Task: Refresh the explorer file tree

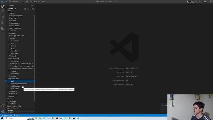Action: click(x=30, y=9)
